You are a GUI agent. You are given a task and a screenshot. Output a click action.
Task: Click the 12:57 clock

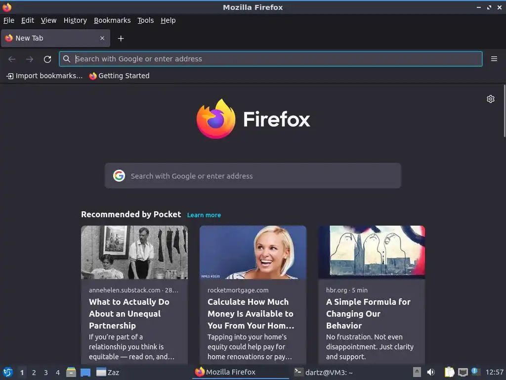pyautogui.click(x=494, y=372)
